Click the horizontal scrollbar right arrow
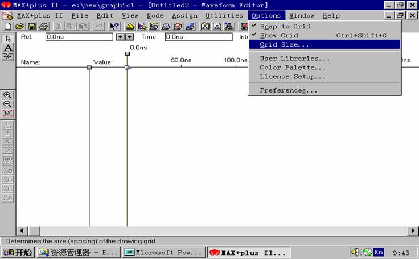Viewport: 419px width, 259px height. tap(413, 231)
